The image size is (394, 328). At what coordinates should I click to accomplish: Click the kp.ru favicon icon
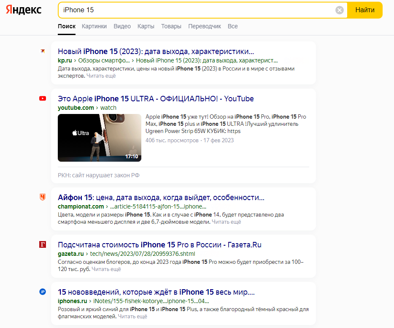pyautogui.click(x=43, y=51)
